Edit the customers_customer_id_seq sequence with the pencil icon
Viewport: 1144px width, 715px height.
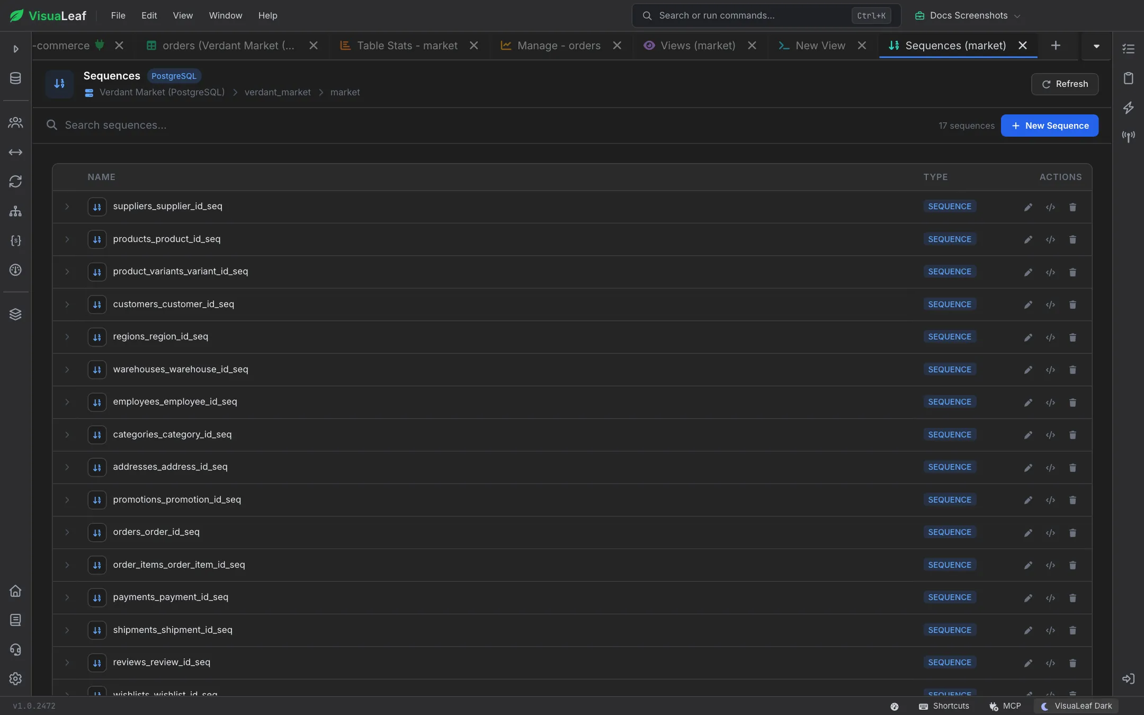point(1028,305)
